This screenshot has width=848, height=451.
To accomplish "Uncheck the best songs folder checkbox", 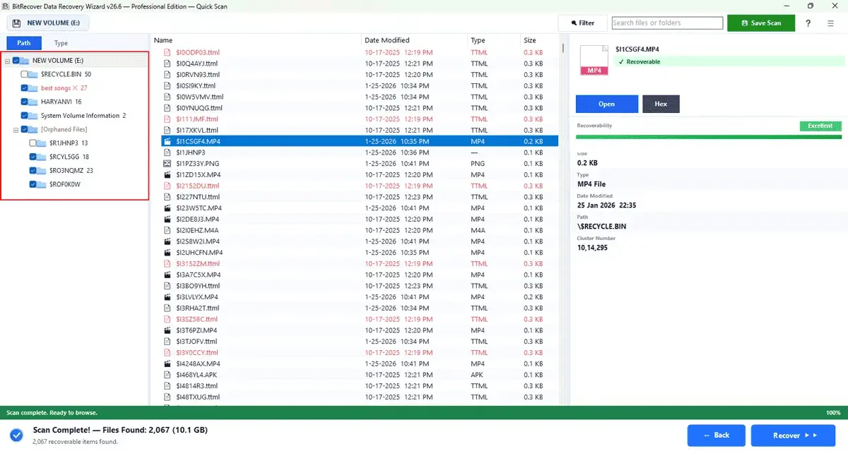I will click(x=25, y=88).
